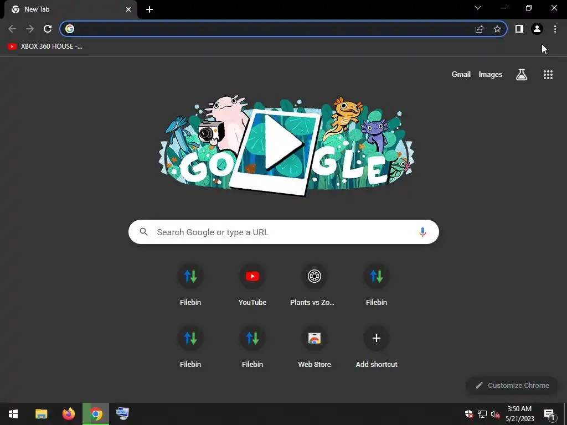Open the Windows Start menu
Viewport: 567px width, 425px height.
pos(13,414)
